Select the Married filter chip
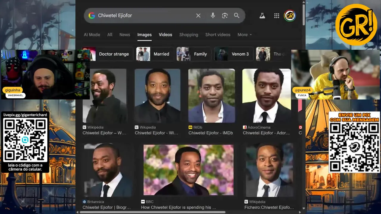The image size is (381, 214). coord(155,54)
